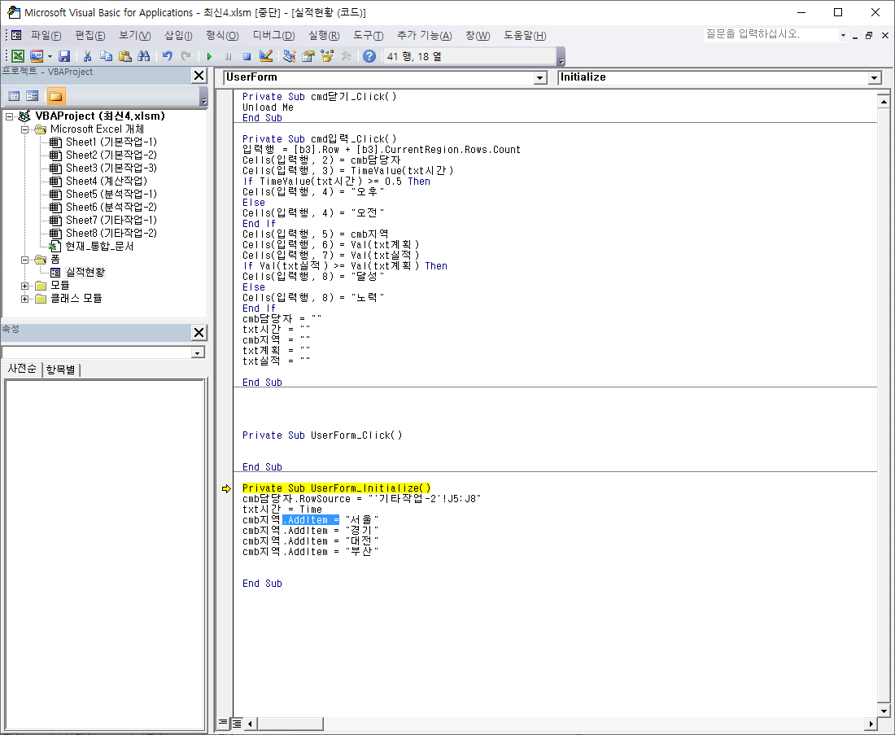
Task: Switch to Full Module View button
Action: (x=237, y=723)
